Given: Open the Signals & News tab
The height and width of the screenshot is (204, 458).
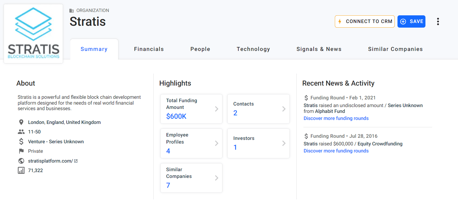Looking at the screenshot, I should 319,49.
